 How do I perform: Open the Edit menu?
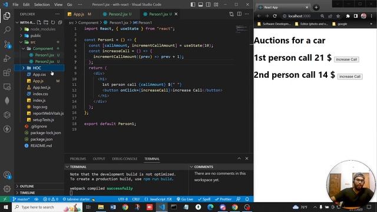coord(26,4)
